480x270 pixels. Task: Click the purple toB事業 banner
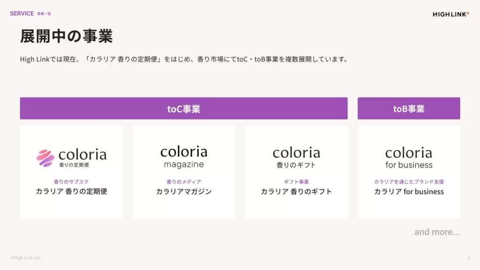pyautogui.click(x=409, y=109)
